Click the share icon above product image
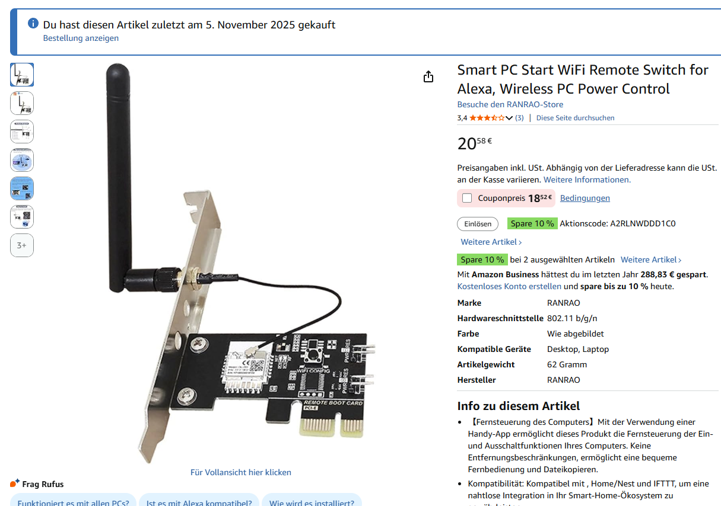This screenshot has height=506, width=721. (x=428, y=76)
